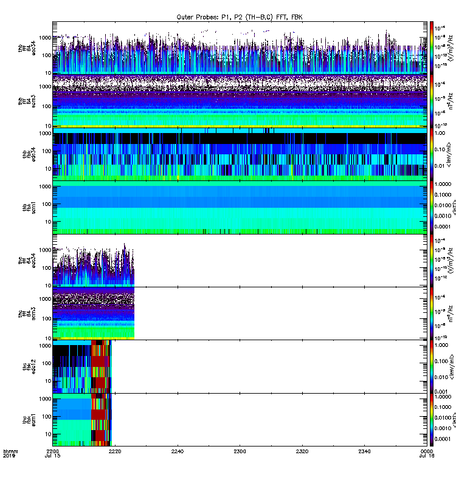Click the 'thb fbk edc34' y-axis title
Viewport: 456px width, 486px height.
(29, 154)
